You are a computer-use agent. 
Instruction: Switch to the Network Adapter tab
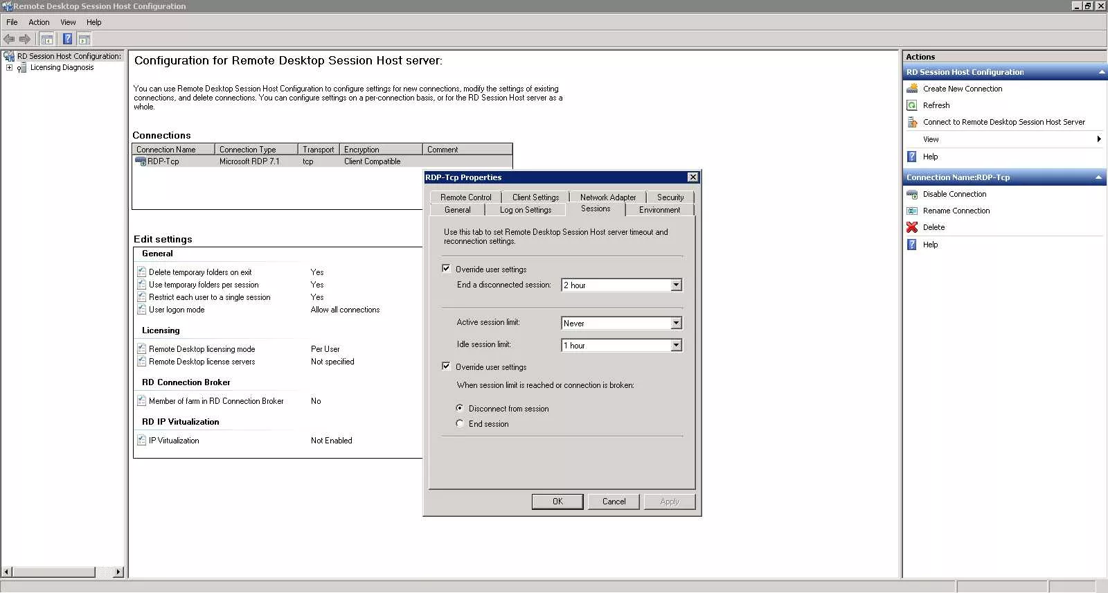[608, 197]
